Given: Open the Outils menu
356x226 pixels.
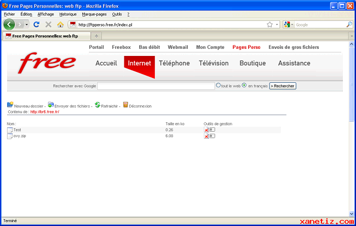Looking at the screenshot, I should click(117, 14).
